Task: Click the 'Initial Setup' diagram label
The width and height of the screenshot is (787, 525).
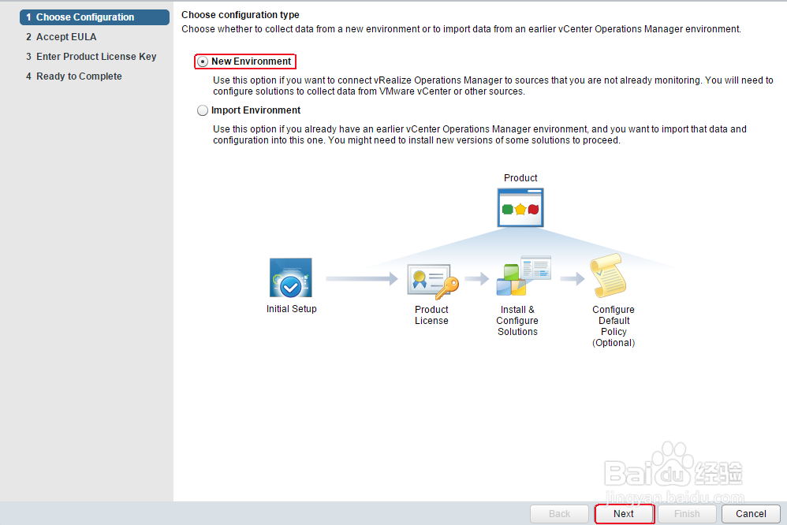Action: [292, 309]
